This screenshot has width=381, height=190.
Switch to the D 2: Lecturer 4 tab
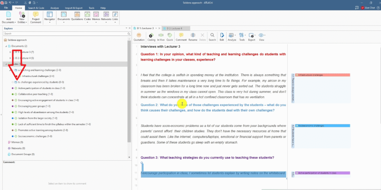coord(175,28)
